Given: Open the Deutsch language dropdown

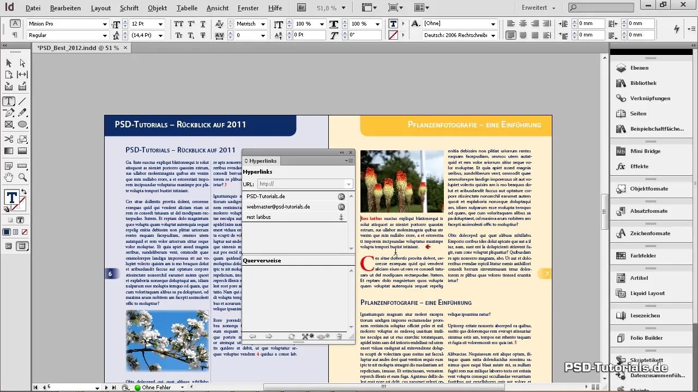Looking at the screenshot, I should (494, 35).
